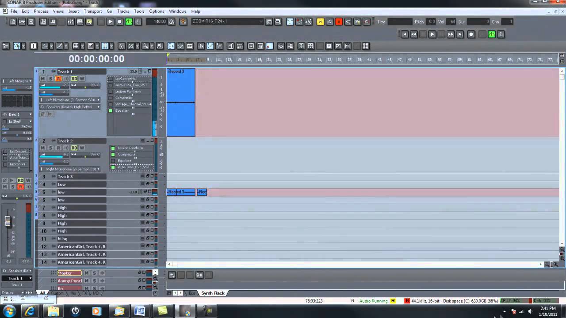Viewport: 566px width, 318px height.
Task: Click the Record 3 clip on Track 1
Action: coord(181,102)
